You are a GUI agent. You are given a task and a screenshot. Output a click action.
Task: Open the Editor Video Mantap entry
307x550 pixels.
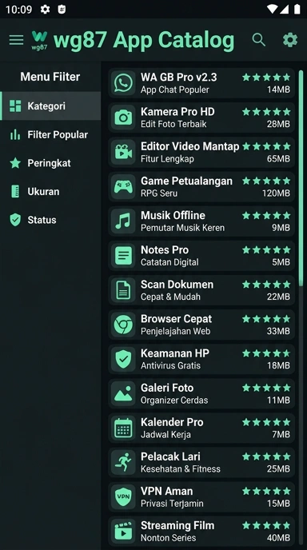[x=201, y=152]
